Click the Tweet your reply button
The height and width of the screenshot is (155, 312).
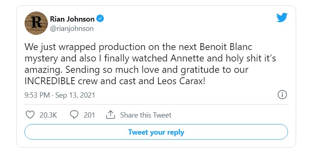coord(156,132)
